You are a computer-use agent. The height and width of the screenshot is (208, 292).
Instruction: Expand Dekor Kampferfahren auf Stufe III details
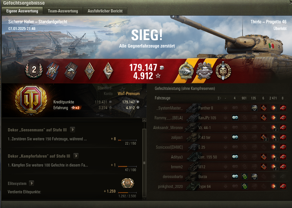coord(76,156)
